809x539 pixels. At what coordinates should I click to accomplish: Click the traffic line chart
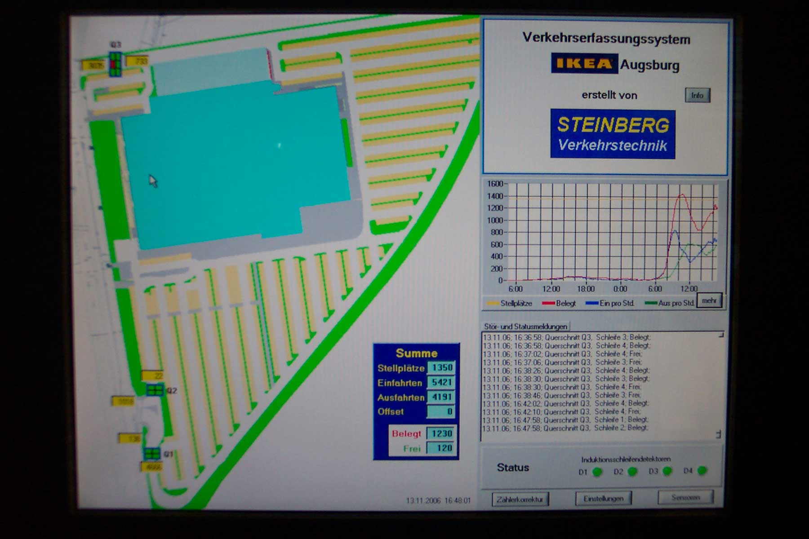pos(612,232)
